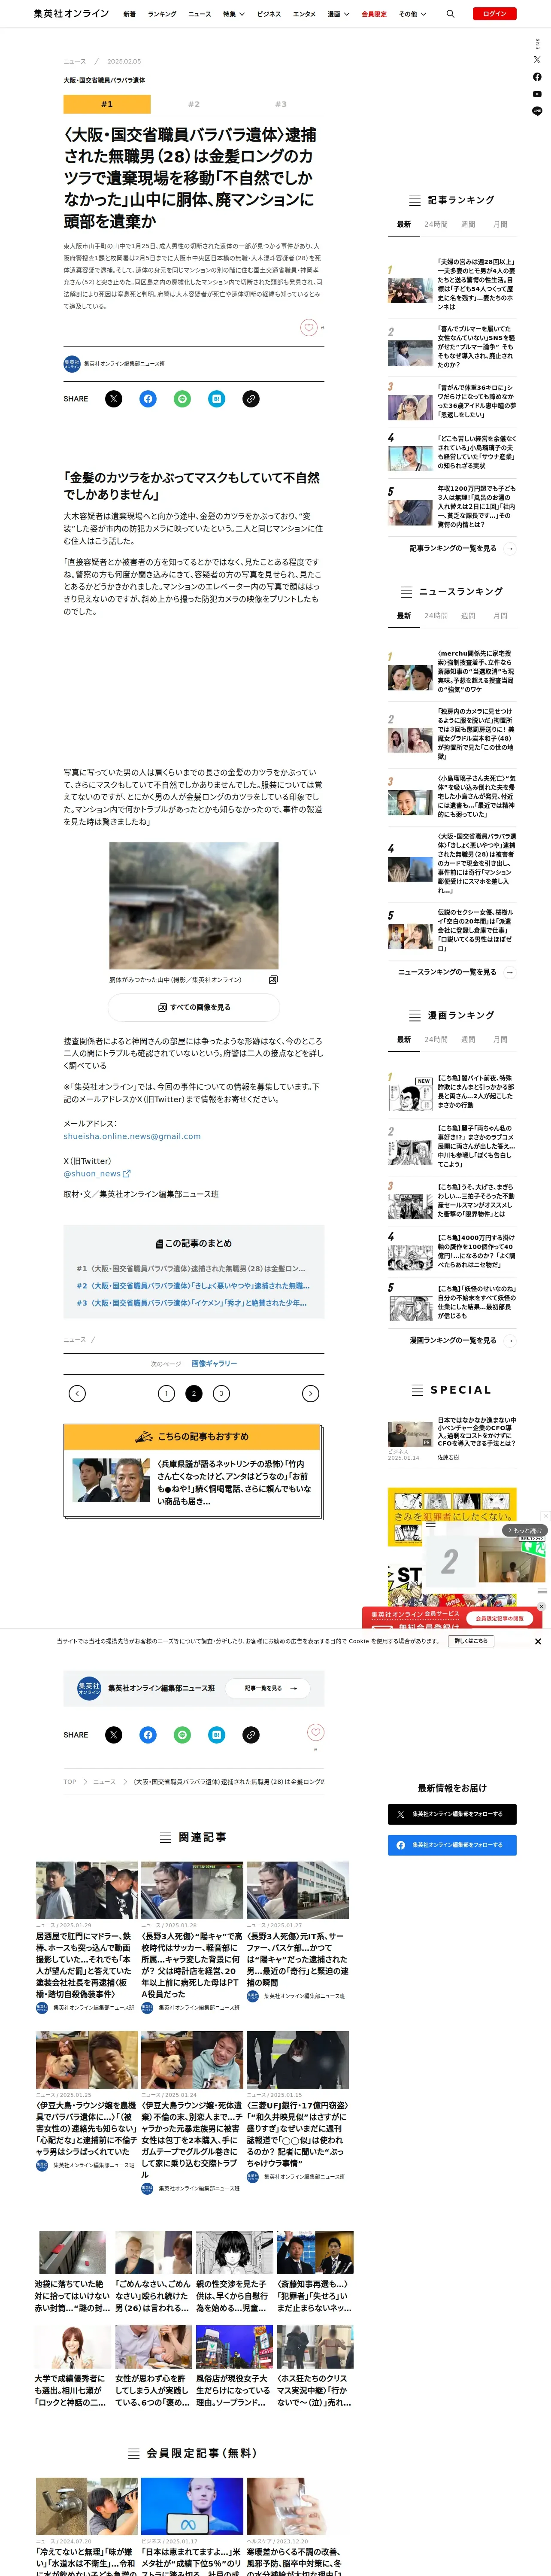The height and width of the screenshot is (2576, 551).
Task: Share on Facebook from top SHARE row
Action: pyautogui.click(x=148, y=399)
